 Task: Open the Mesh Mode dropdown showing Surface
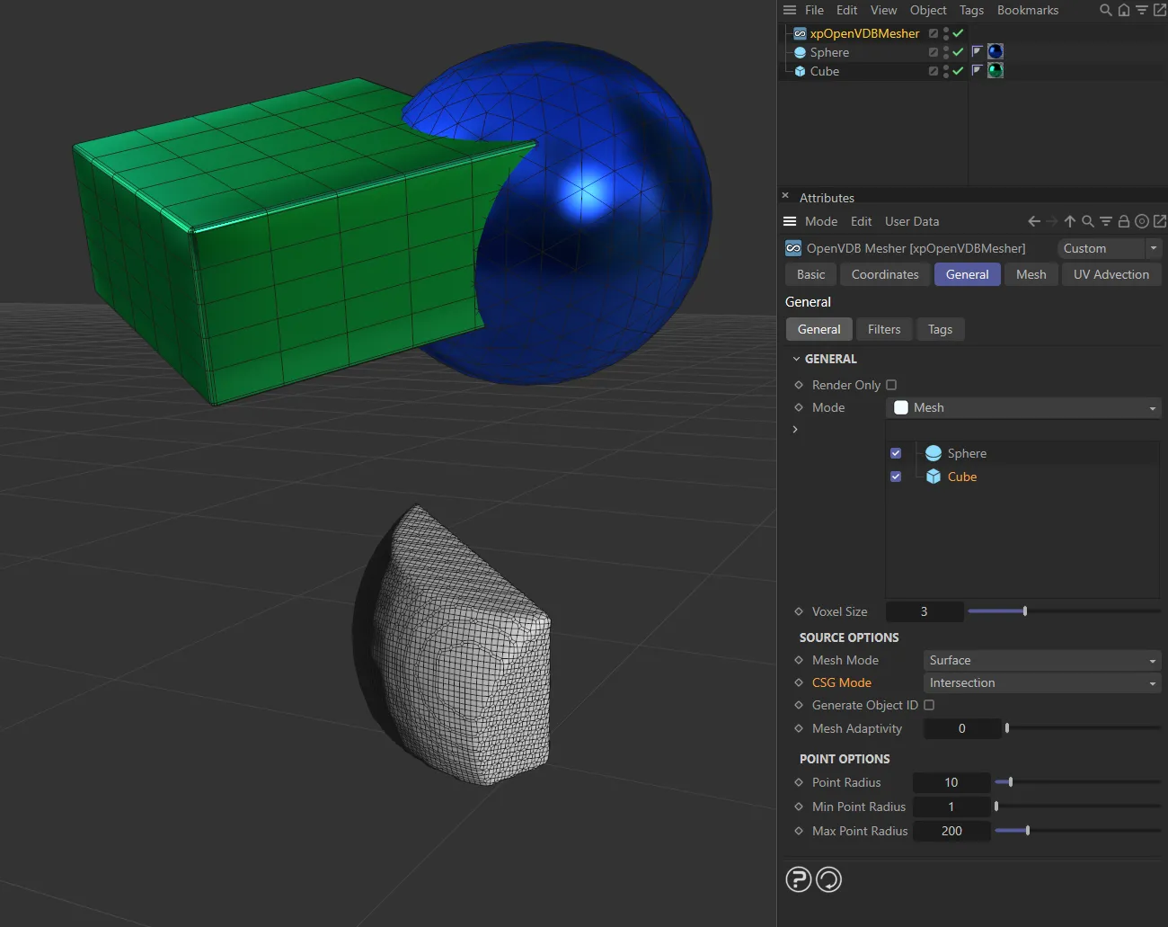point(1041,660)
